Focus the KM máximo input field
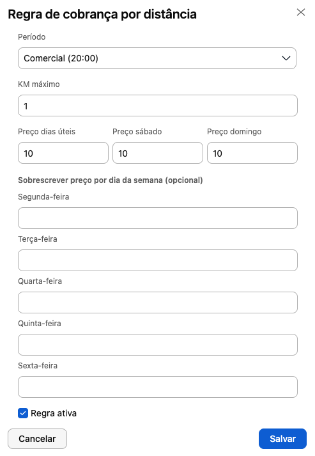Screen dimensions: 315x456 point(157,106)
